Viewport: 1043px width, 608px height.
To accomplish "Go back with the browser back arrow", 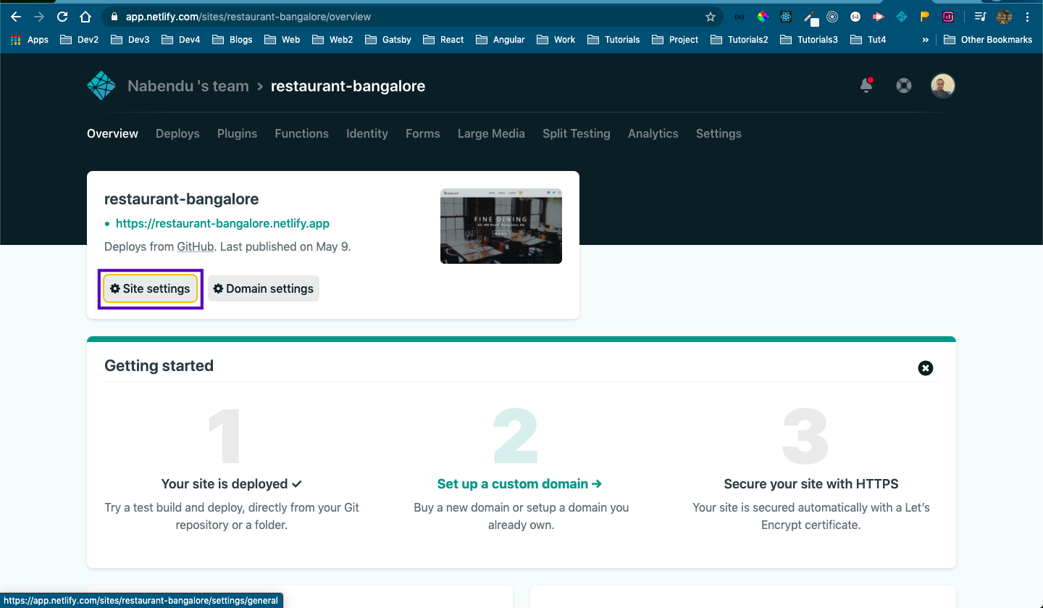I will click(x=16, y=17).
